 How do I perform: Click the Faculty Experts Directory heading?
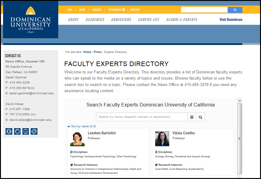116,64
